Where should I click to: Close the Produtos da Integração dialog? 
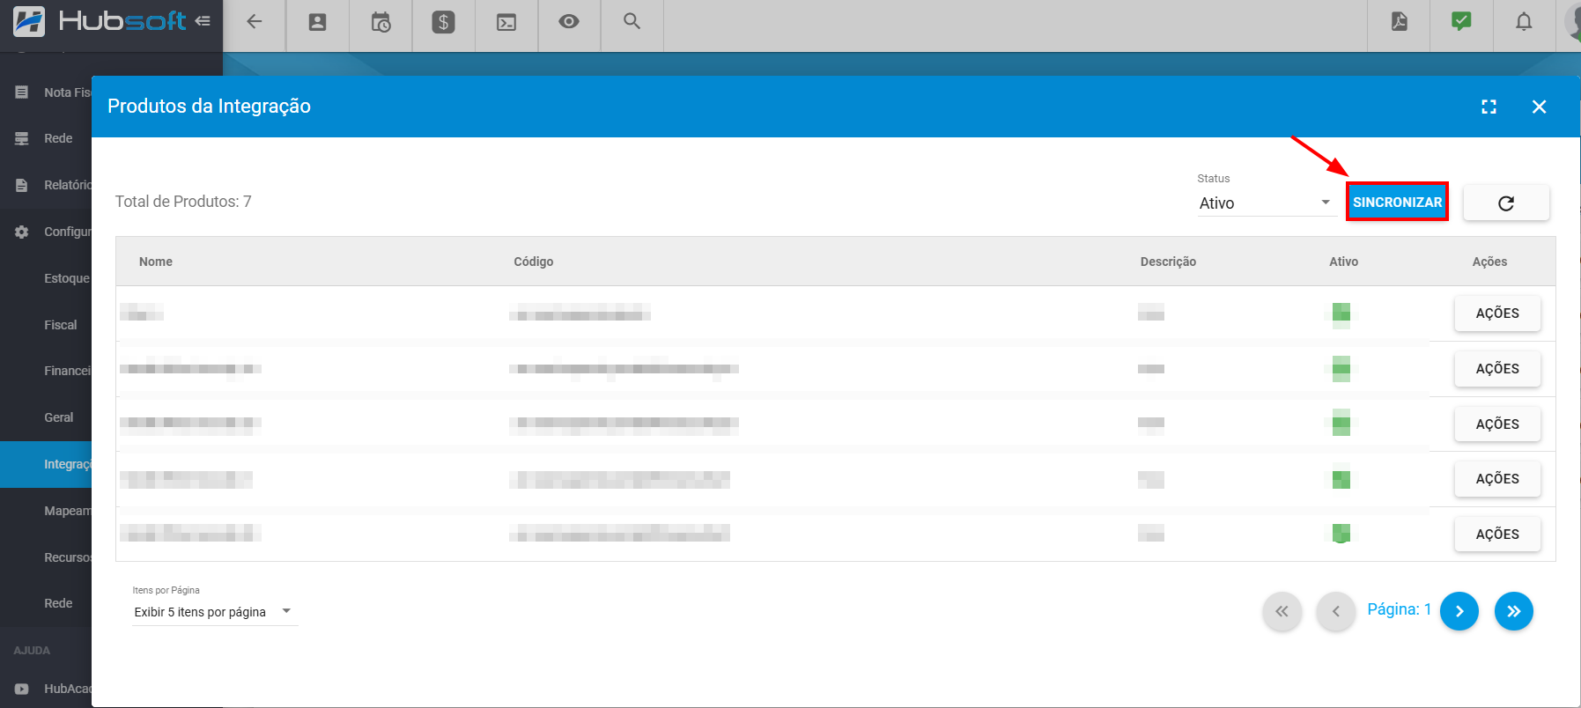pyautogui.click(x=1539, y=107)
